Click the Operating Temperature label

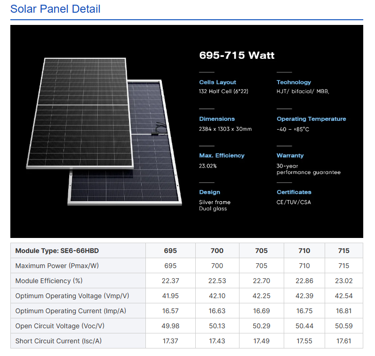point(311,119)
